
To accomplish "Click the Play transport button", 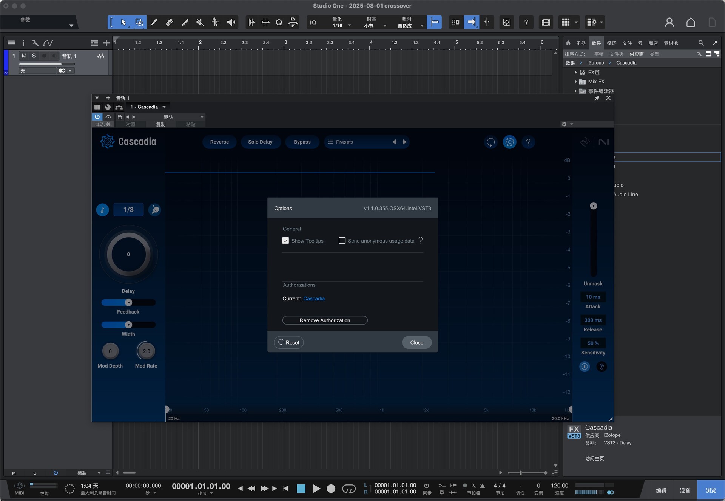I will click(x=316, y=489).
